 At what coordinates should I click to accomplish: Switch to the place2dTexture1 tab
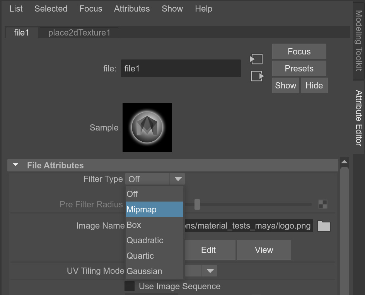click(x=79, y=33)
